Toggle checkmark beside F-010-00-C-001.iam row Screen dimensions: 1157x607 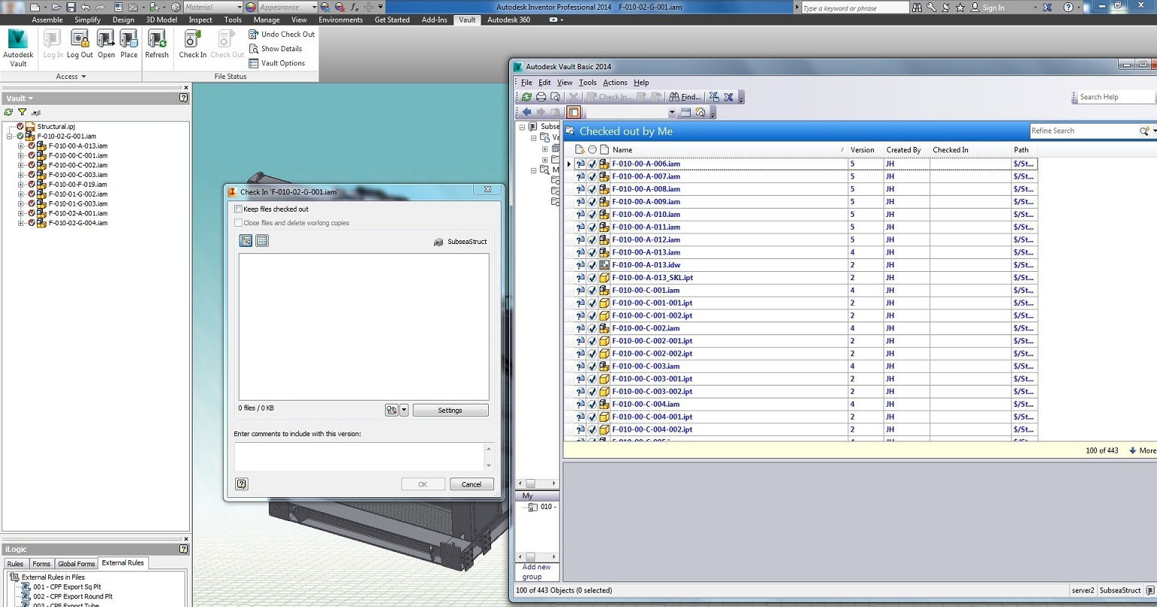coord(592,290)
